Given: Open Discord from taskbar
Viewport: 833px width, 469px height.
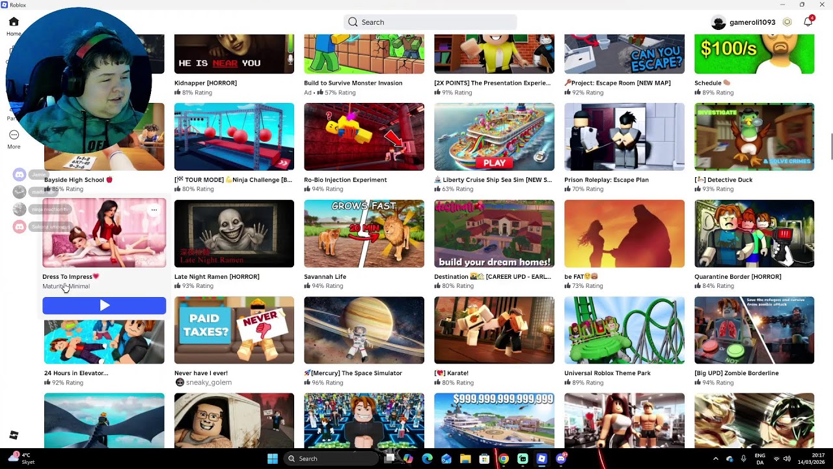Looking at the screenshot, I should (561, 459).
